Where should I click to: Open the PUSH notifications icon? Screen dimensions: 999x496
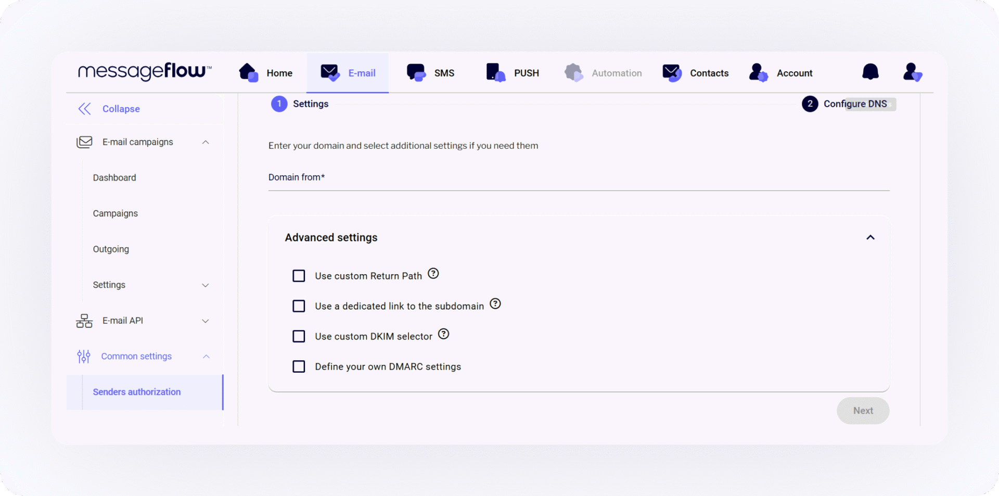click(x=495, y=73)
